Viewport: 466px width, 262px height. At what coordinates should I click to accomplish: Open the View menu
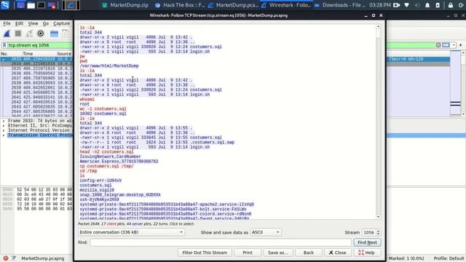coord(33,23)
